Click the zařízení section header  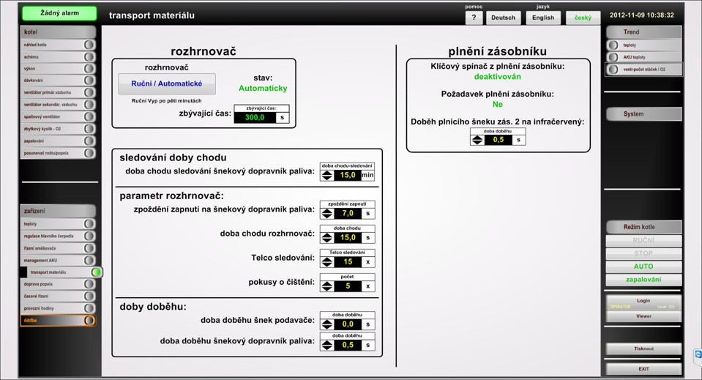[58, 211]
